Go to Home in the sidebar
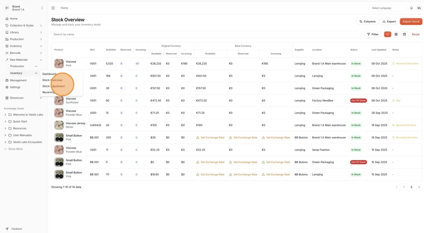 coord(14,19)
